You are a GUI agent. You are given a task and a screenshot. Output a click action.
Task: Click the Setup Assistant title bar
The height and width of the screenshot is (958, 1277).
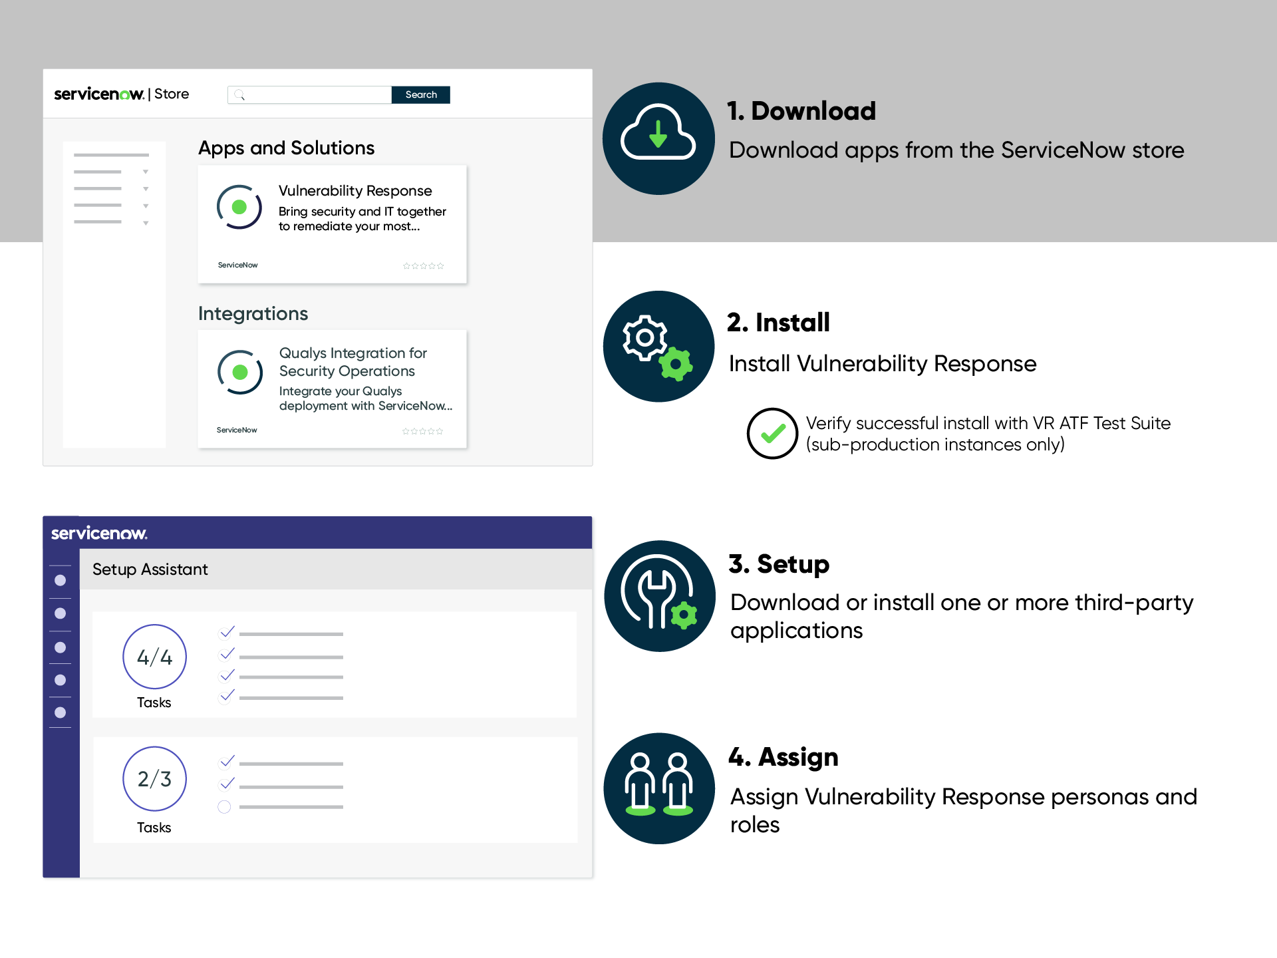click(x=336, y=569)
